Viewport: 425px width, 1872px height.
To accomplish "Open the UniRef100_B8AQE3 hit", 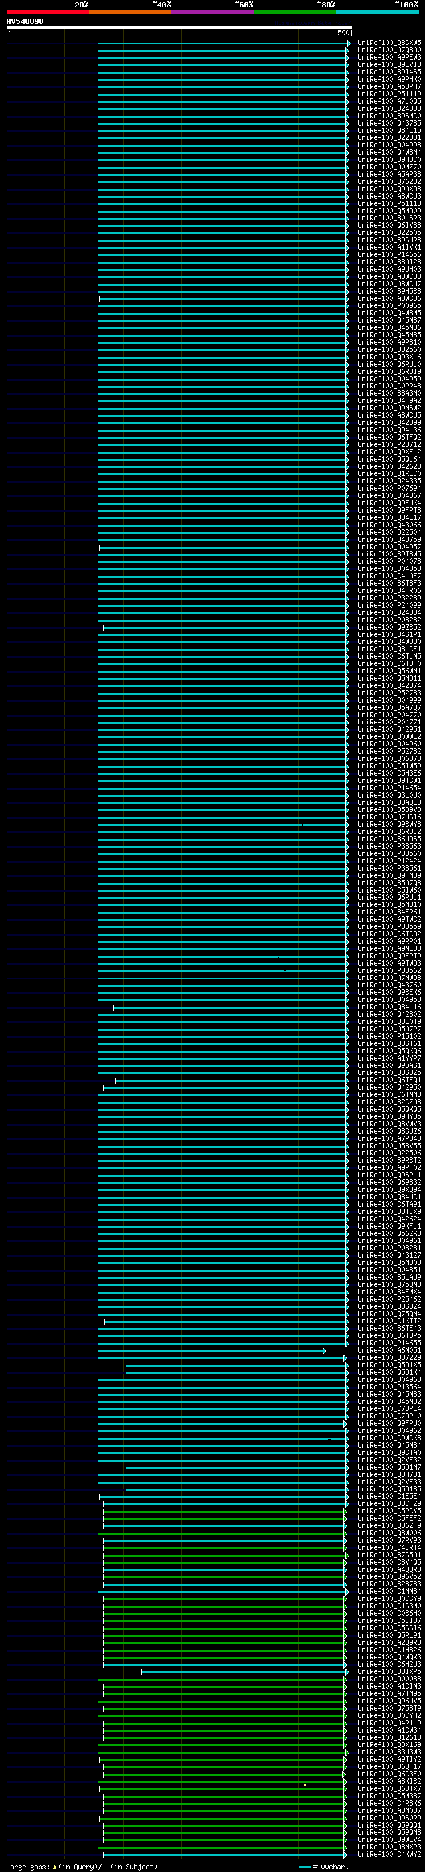I will pos(388,802).
